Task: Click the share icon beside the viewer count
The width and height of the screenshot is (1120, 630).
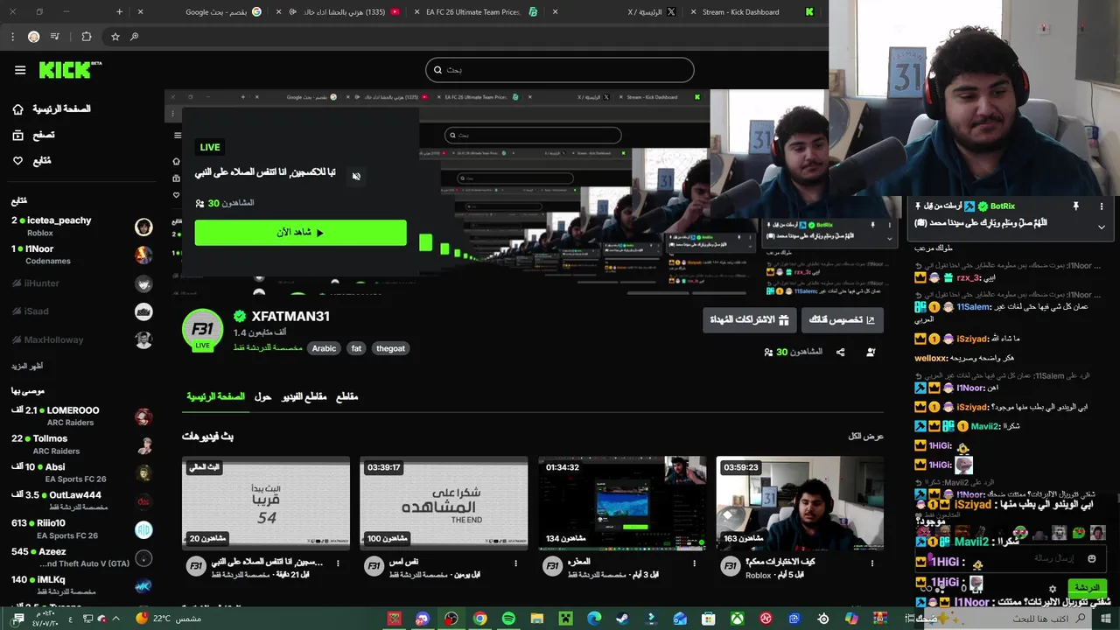Action: pyautogui.click(x=840, y=352)
